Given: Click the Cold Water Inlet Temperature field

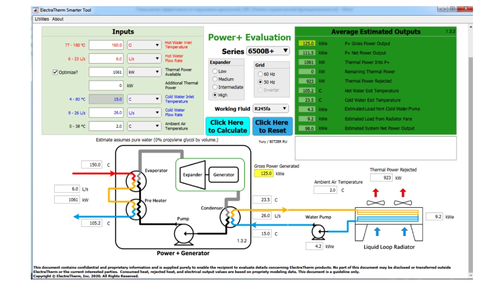Looking at the screenshot, I should pyautogui.click(x=106, y=99).
